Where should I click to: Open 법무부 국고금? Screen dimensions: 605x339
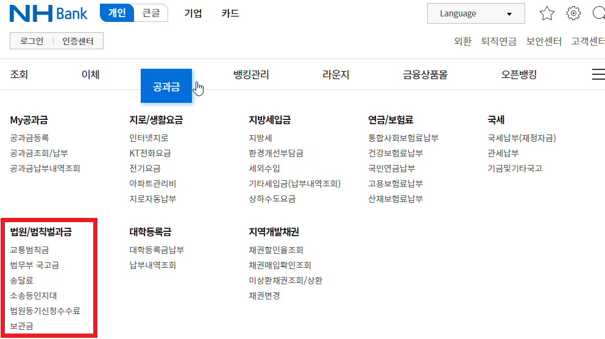(34, 265)
